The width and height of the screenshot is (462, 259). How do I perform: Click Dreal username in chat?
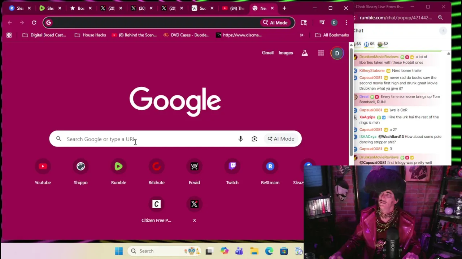click(x=364, y=96)
